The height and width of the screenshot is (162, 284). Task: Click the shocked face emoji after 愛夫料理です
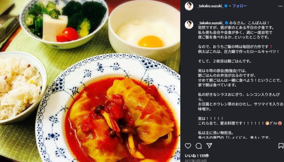(x=267, y=123)
